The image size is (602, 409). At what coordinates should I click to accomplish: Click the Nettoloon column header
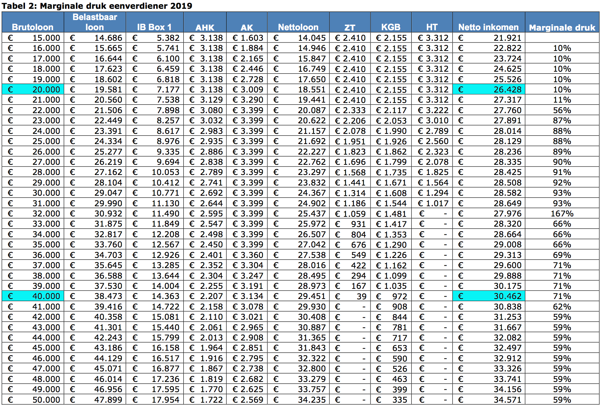pos(298,27)
